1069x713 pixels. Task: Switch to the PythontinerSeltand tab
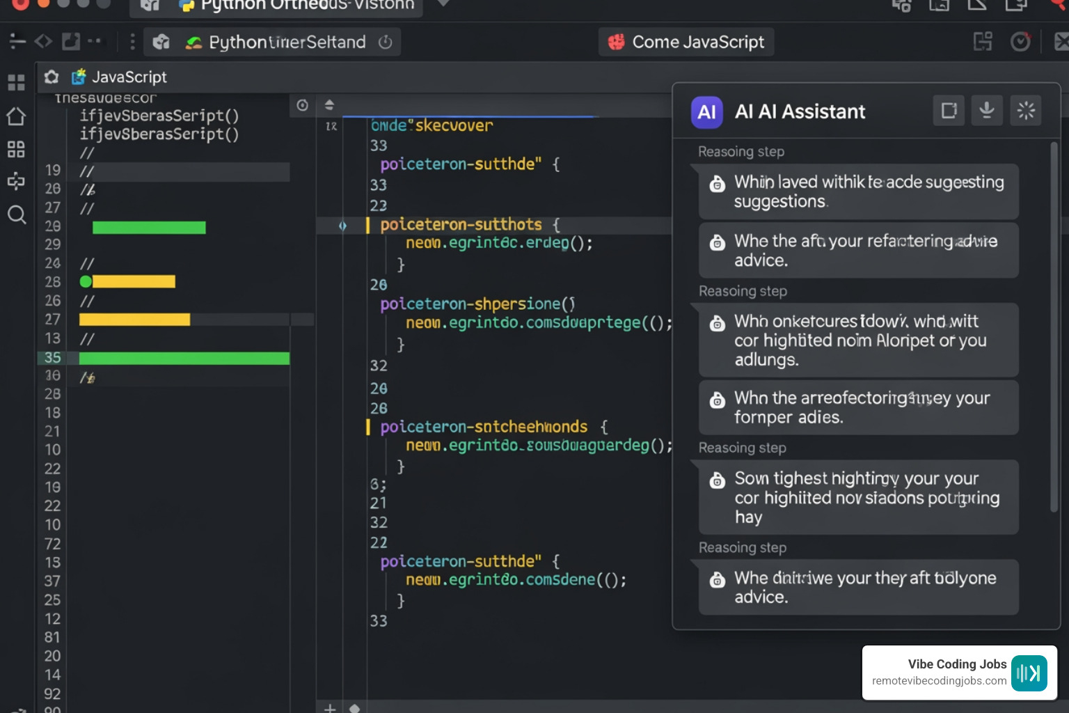(273, 42)
